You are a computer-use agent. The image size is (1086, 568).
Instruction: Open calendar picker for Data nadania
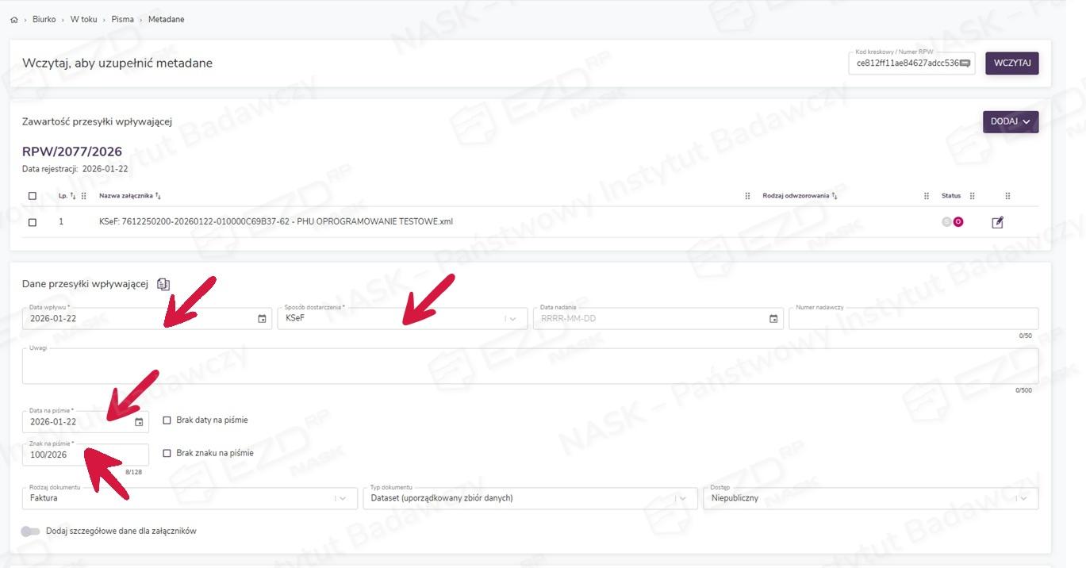tap(773, 319)
